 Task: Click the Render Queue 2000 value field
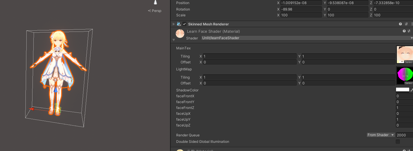coord(404,135)
